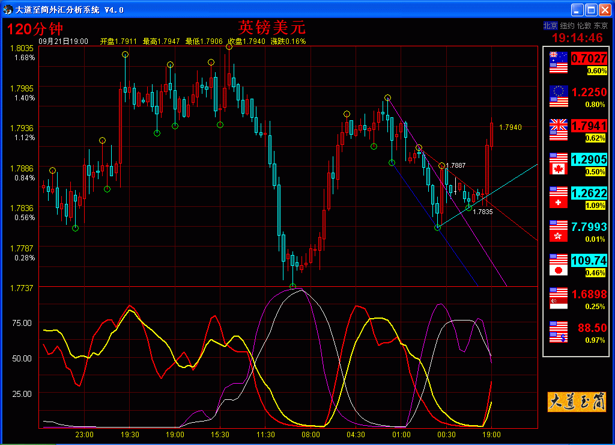Click the 120分钟 timeframe label

coord(35,28)
